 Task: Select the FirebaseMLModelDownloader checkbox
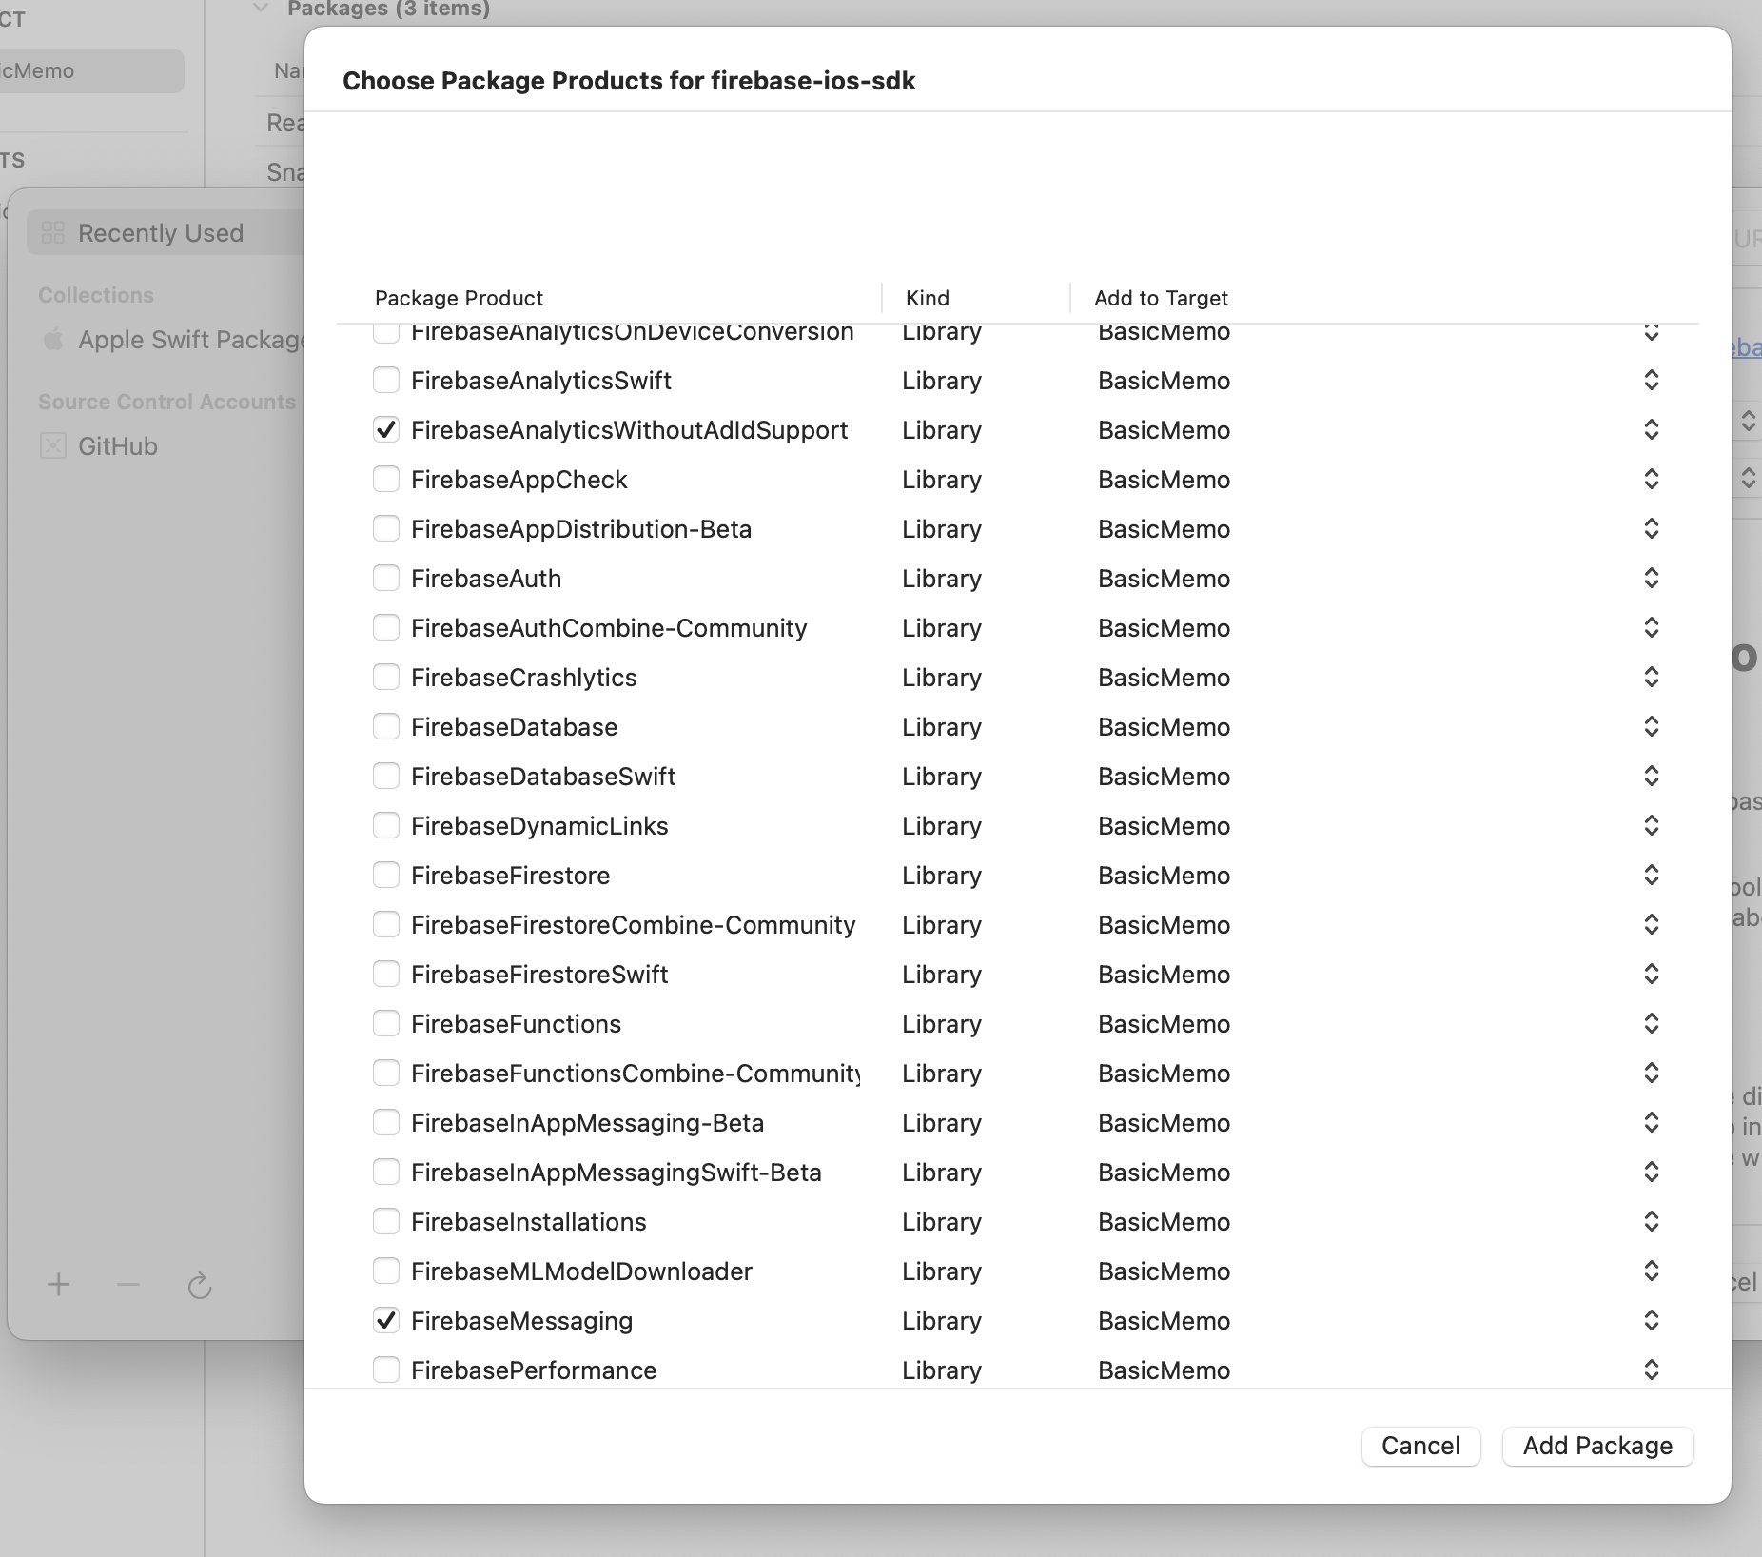[x=386, y=1271]
